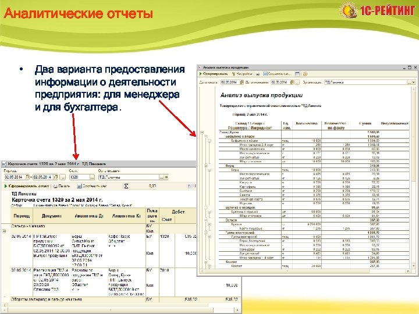
Task: Clear the organization in the Карточка счета window
Action: coord(166,177)
